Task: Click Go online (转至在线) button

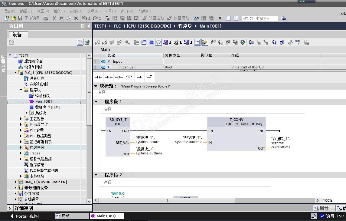Action: click(x=154, y=18)
